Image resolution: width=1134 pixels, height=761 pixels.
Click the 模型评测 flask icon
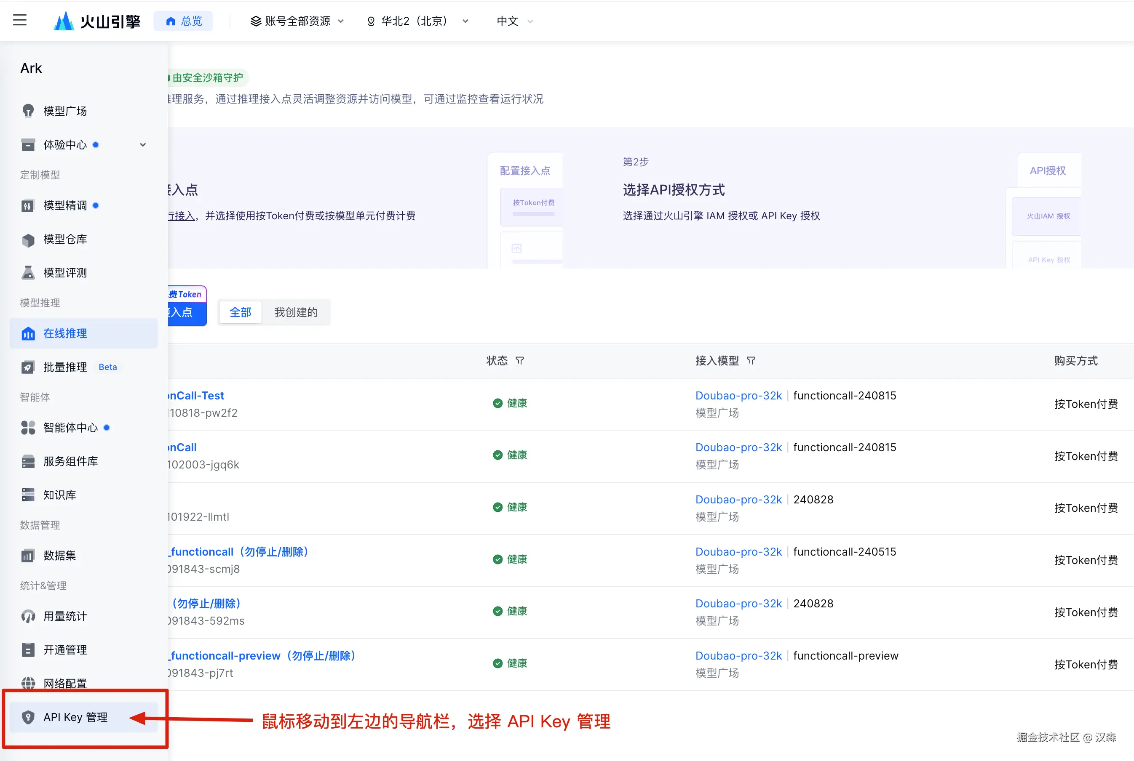(28, 273)
